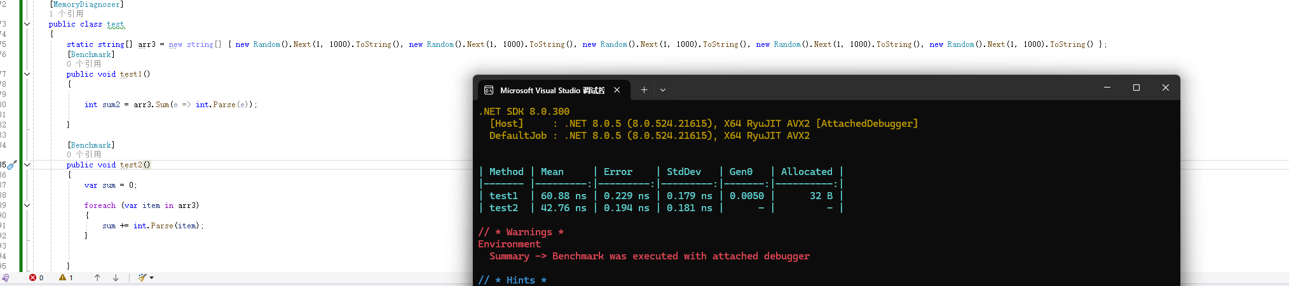Click the '42.76 ns' mean value

point(564,208)
